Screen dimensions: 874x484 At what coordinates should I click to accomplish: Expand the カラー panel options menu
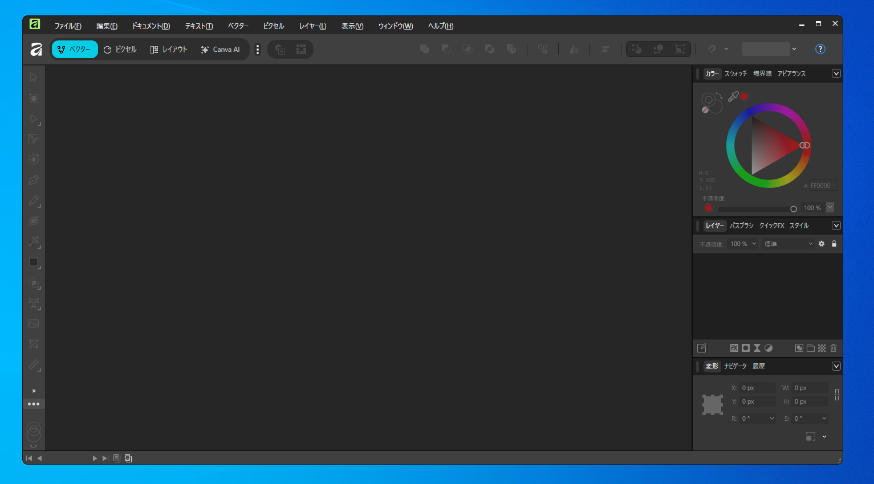[836, 73]
